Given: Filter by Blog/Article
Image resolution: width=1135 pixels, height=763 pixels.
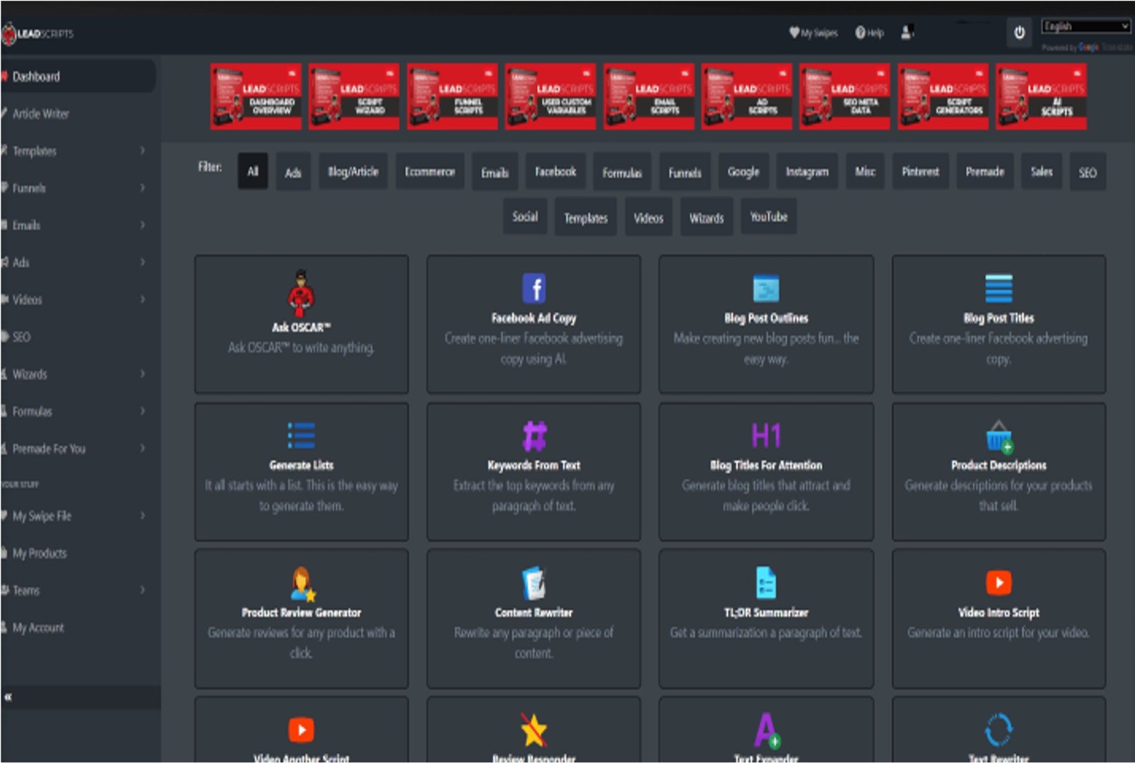Looking at the screenshot, I should pos(353,172).
